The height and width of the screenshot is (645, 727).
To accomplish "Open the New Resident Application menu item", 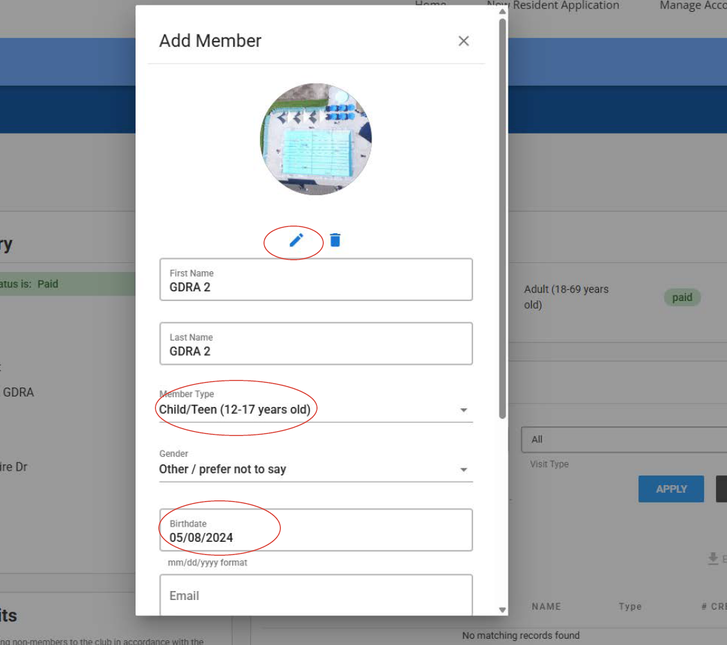I will pyautogui.click(x=553, y=6).
